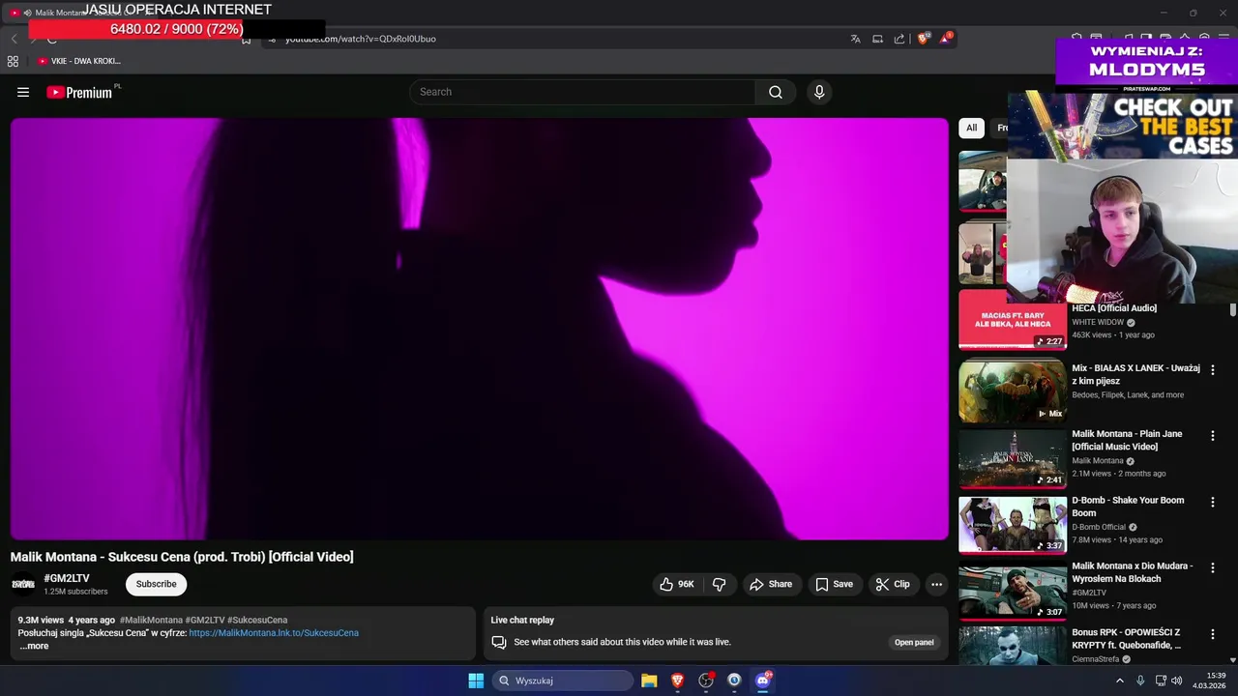
Task: Open VKIE - DWA KROKI bookmark
Action: 79,61
